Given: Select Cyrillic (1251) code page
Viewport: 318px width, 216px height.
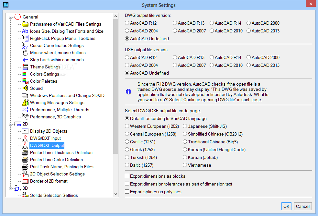Looking at the screenshot, I should click(x=140, y=142).
